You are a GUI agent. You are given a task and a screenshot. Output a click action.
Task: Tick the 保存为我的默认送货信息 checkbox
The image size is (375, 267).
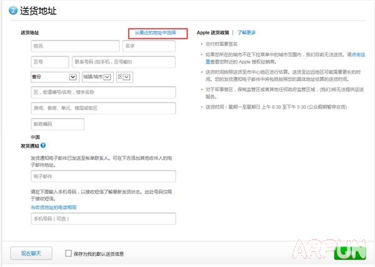[x=69, y=253]
